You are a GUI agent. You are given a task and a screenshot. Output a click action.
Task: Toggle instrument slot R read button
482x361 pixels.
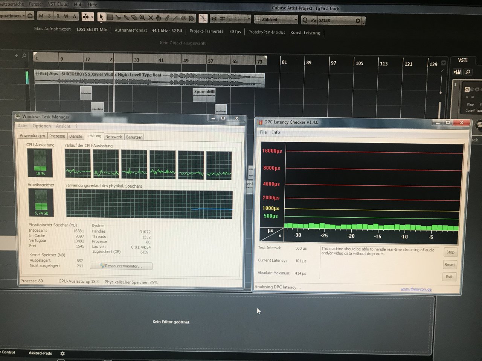coord(467,97)
